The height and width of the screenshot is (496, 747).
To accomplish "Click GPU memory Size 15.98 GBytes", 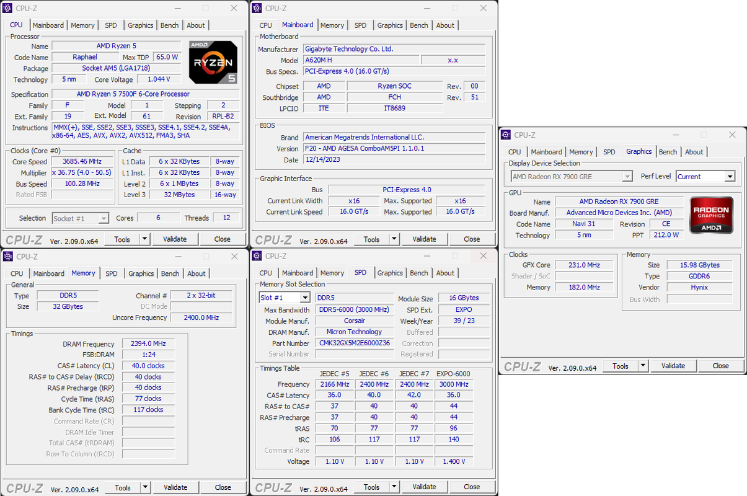I will [699, 265].
